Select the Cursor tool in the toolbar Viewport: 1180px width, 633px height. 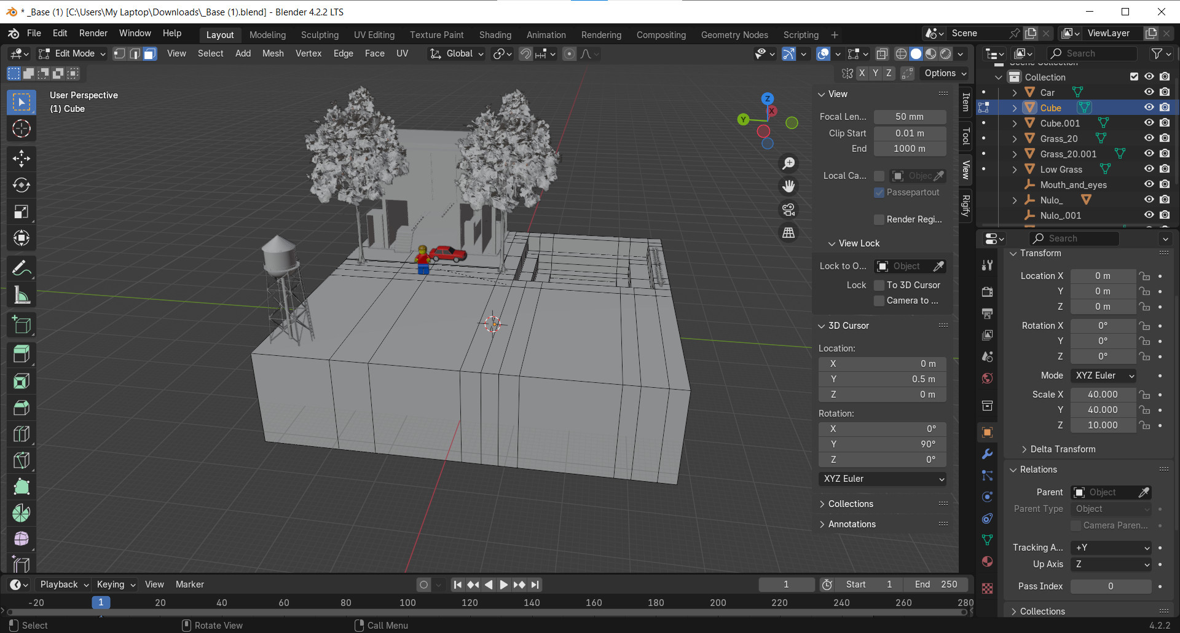point(22,128)
